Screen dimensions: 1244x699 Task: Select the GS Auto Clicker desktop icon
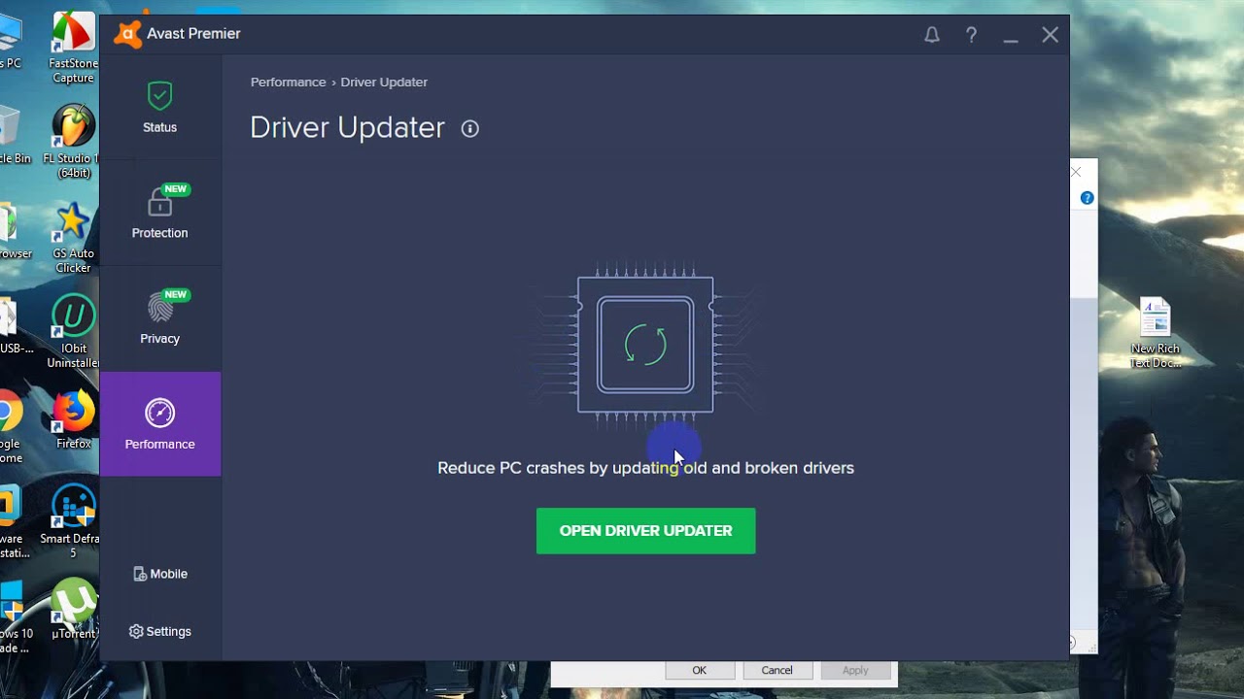click(x=74, y=239)
